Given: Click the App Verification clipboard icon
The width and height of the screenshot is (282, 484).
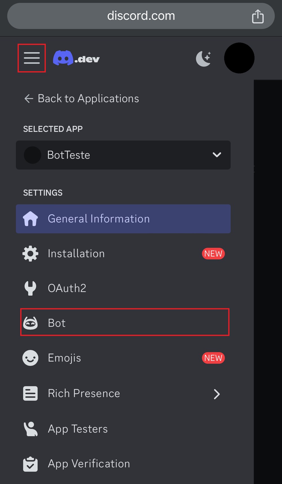Looking at the screenshot, I should pos(30,464).
